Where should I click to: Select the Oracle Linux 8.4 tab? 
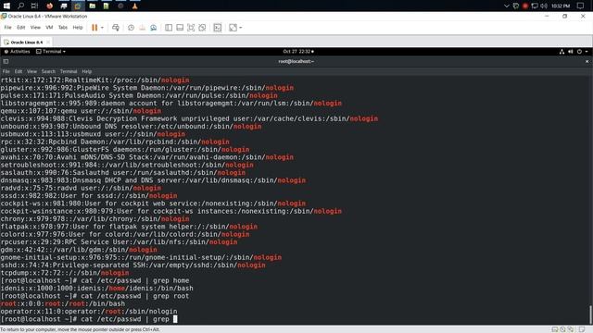point(27,43)
